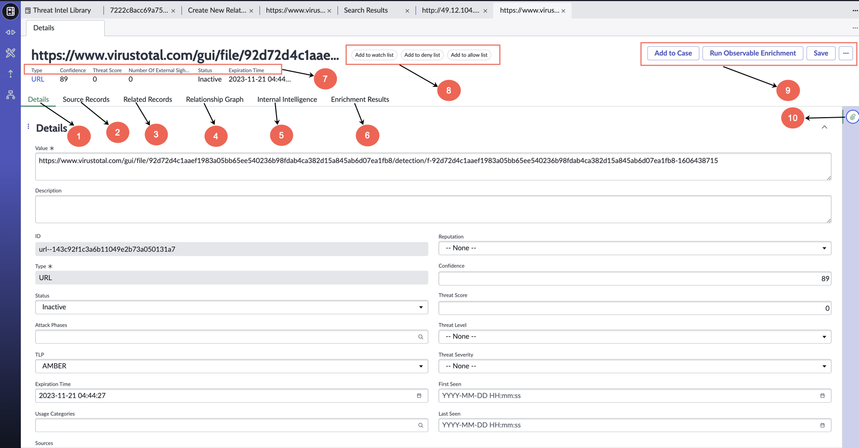Viewport: 859px width, 448px height.
Task: Open the Details section three-dot menu
Action: pos(28,126)
